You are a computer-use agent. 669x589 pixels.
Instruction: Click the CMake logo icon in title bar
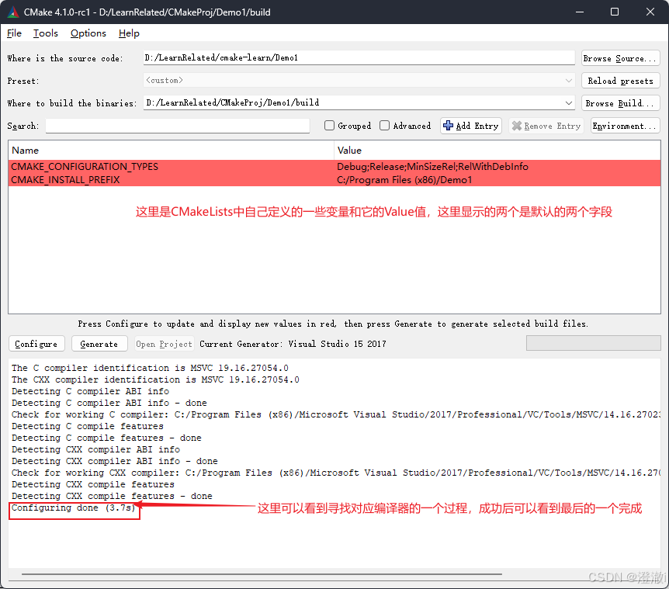coord(12,12)
